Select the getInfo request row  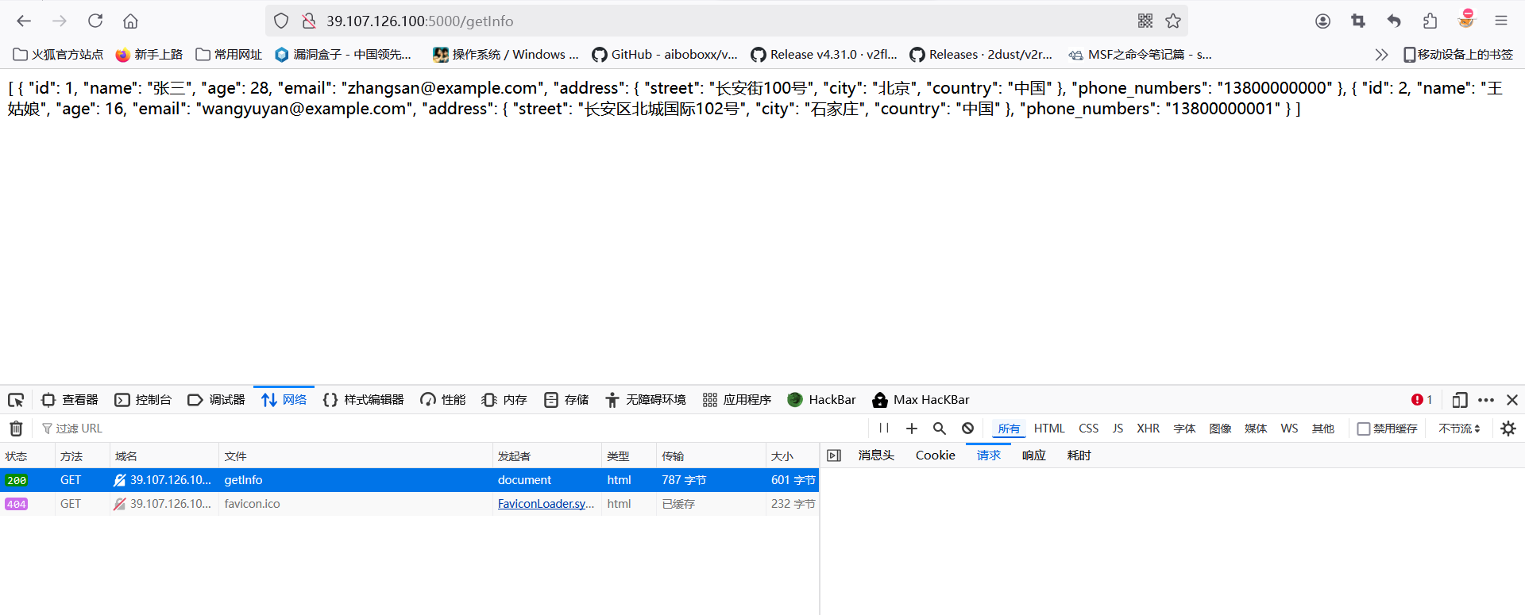pyautogui.click(x=409, y=480)
